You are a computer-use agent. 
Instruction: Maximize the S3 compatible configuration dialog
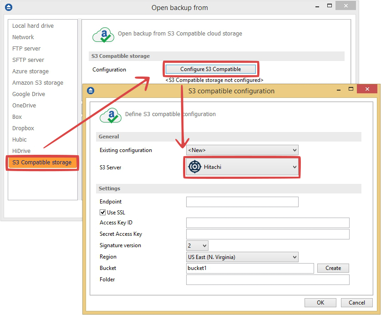pyautogui.click(x=351, y=89)
